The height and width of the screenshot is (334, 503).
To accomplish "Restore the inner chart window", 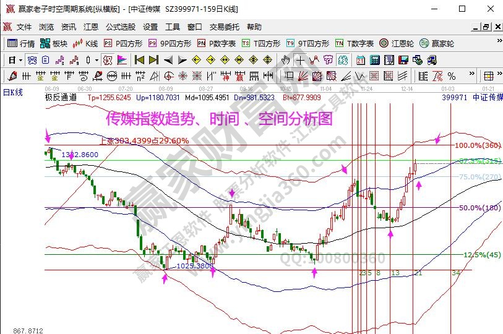I will [x=486, y=27].
